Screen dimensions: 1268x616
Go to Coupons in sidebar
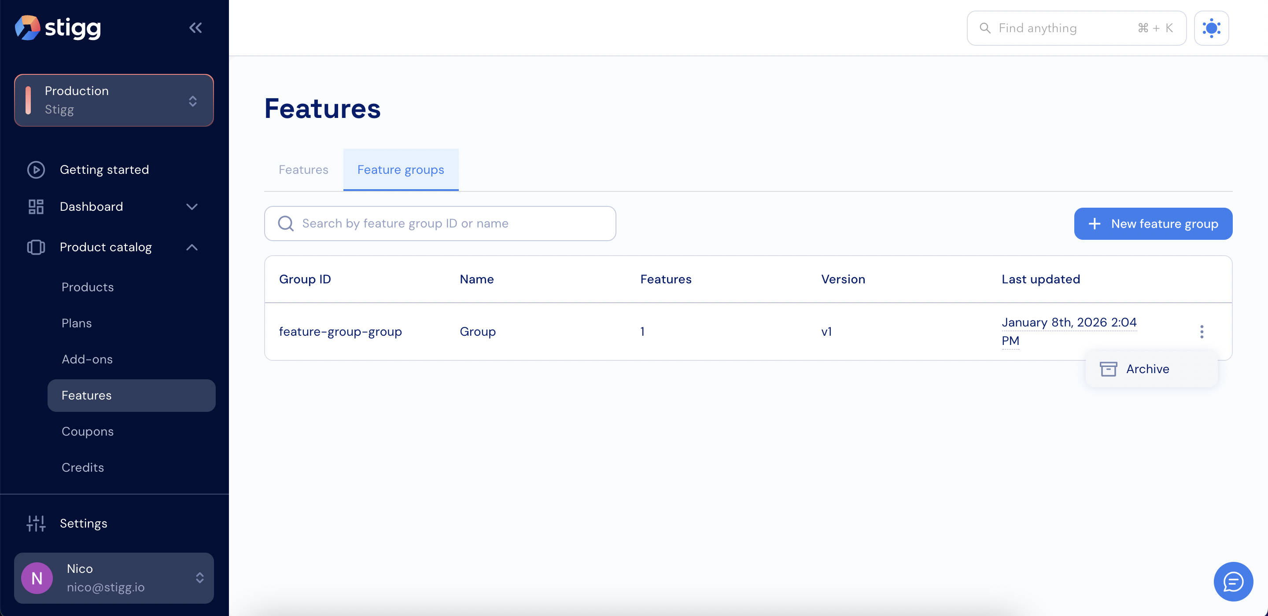(x=88, y=432)
